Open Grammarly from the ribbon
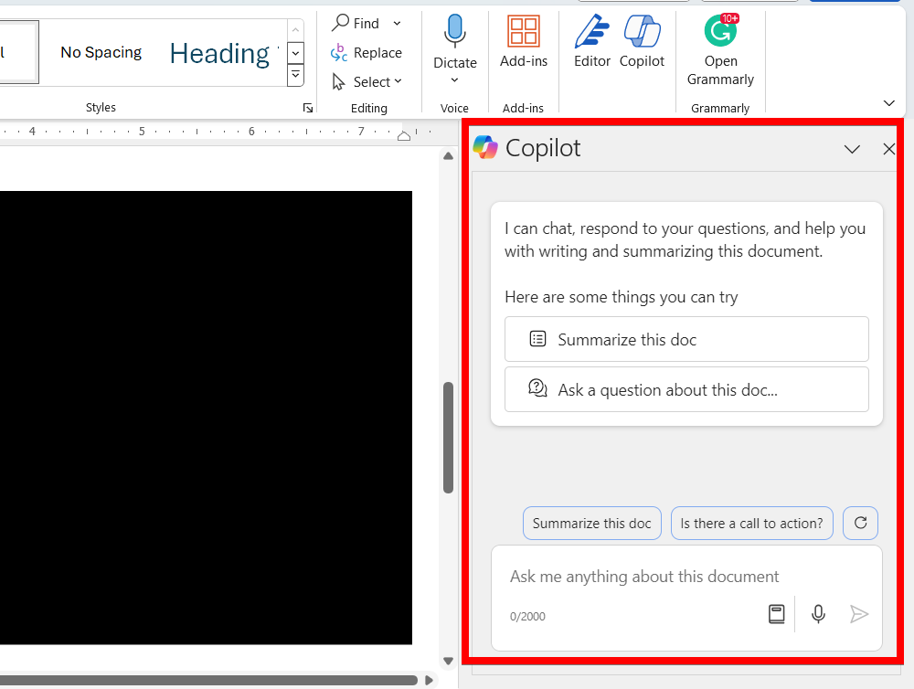The image size is (914, 689). [720, 50]
